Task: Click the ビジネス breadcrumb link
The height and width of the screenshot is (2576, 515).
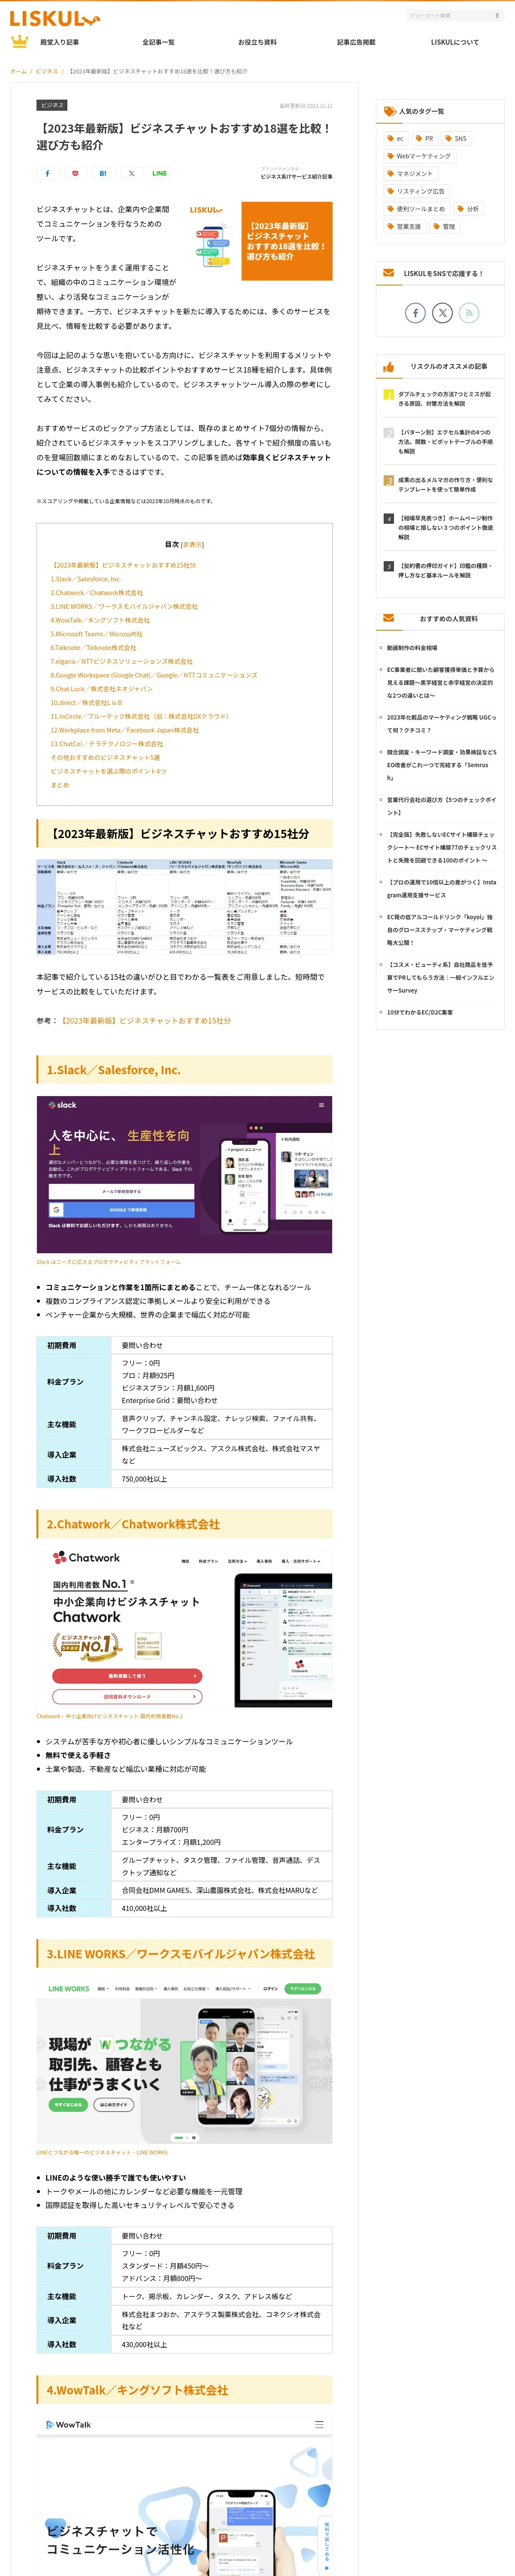Action: click(47, 71)
